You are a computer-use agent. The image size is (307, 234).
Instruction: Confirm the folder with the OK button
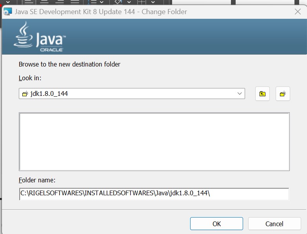pyautogui.click(x=216, y=224)
